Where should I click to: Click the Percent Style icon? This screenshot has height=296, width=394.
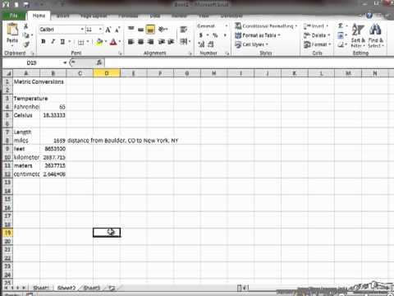[x=215, y=35]
